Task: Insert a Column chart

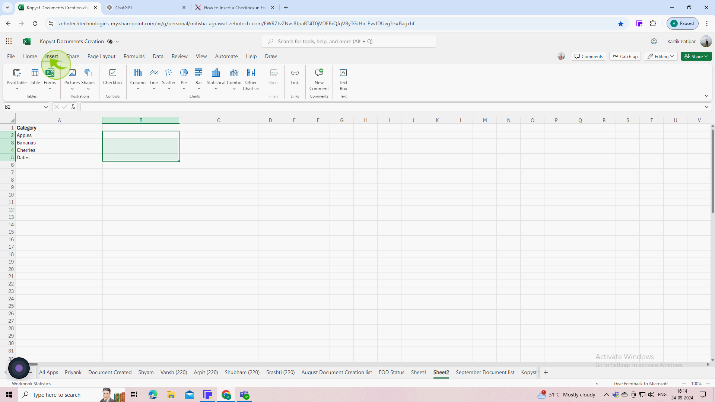Action: (138, 79)
